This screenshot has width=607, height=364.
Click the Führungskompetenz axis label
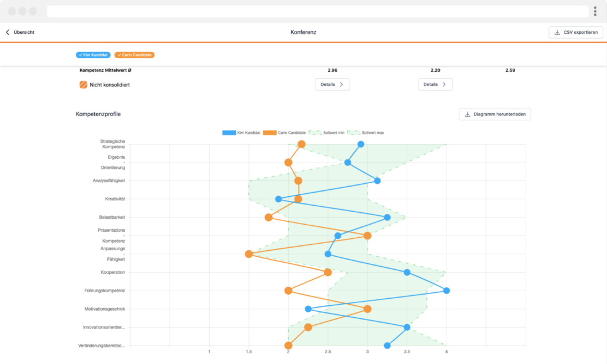point(104,290)
